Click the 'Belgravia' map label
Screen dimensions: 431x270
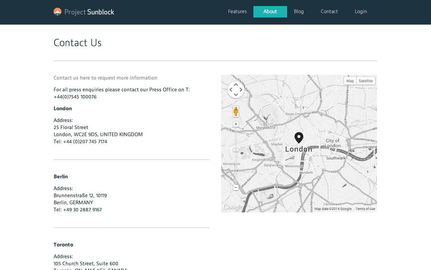(271, 165)
